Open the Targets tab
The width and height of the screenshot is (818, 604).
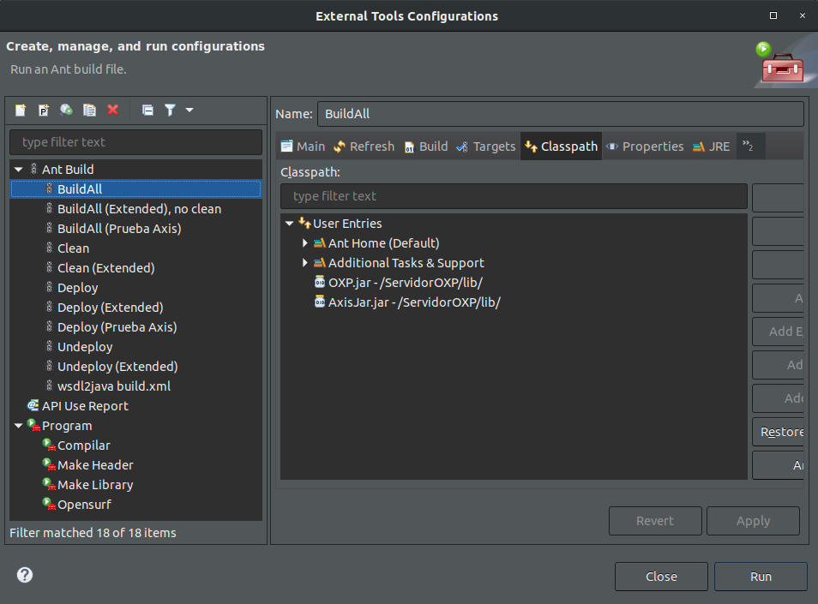coord(486,147)
